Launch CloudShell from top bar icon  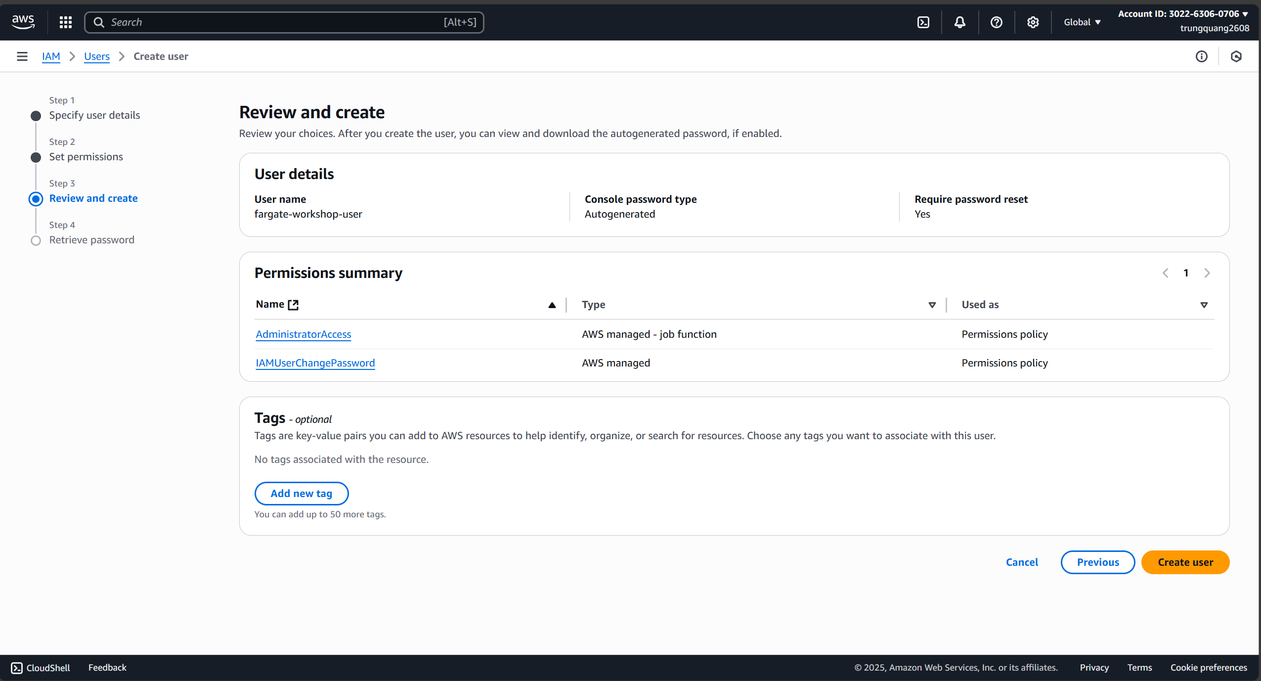click(923, 22)
